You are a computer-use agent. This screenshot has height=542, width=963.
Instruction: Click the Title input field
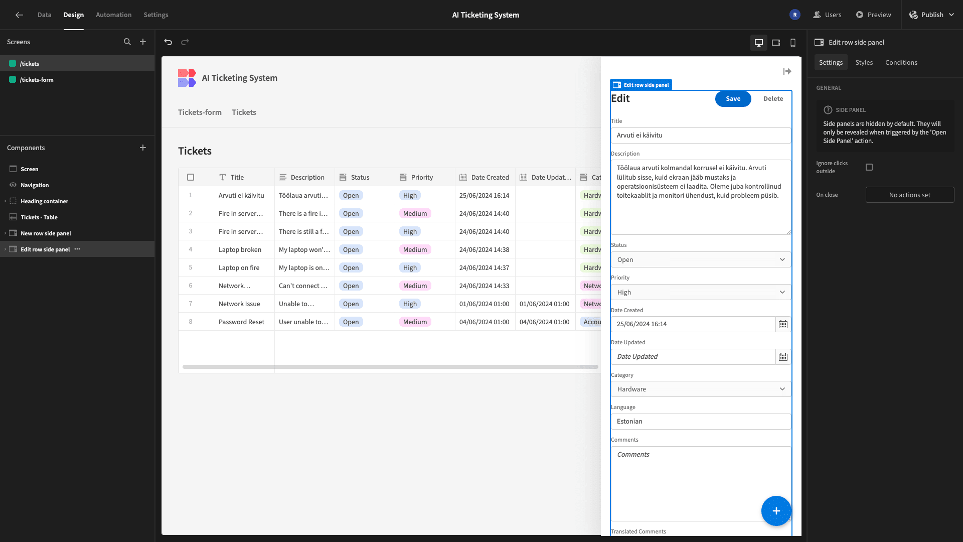point(701,135)
